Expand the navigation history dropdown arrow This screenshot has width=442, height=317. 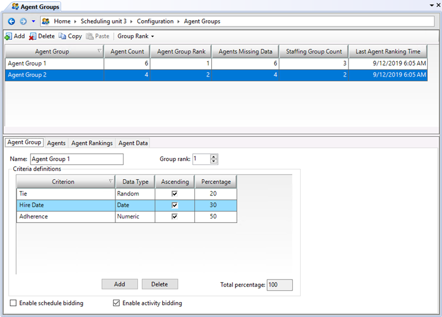(x=33, y=21)
